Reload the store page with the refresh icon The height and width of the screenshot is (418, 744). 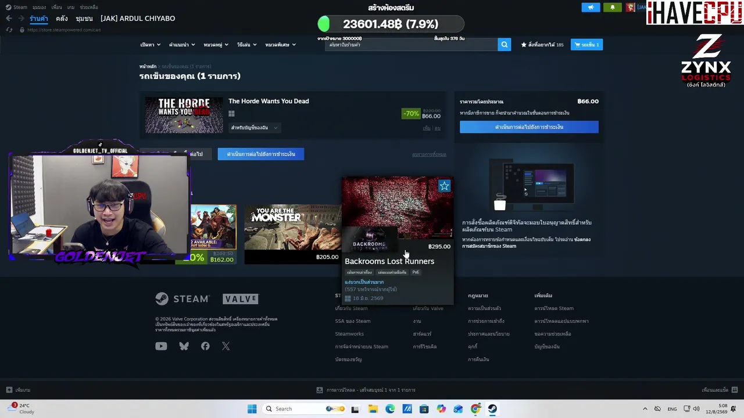[9, 30]
